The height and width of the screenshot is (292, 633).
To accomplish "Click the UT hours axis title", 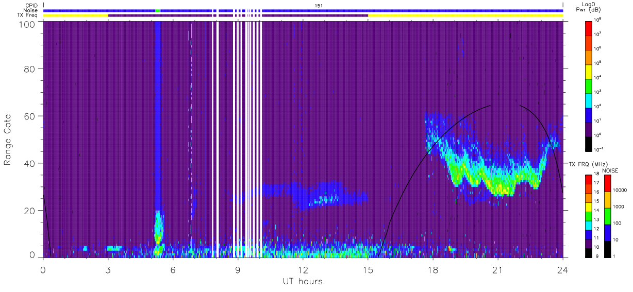I will tap(303, 281).
